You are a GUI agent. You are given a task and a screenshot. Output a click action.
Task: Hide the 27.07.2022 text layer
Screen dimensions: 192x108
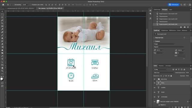(154, 97)
